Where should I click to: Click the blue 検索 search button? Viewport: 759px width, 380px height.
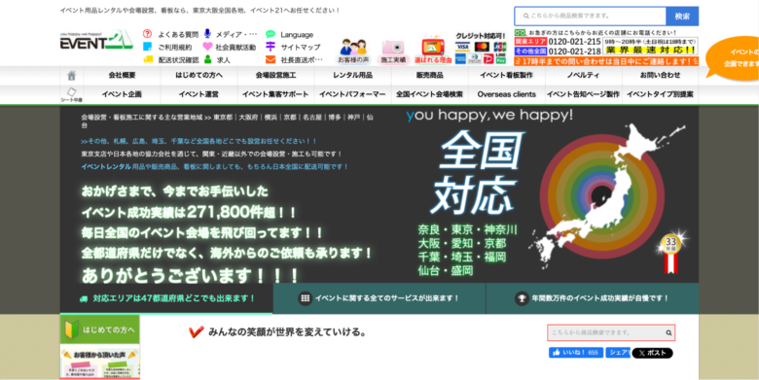click(682, 16)
